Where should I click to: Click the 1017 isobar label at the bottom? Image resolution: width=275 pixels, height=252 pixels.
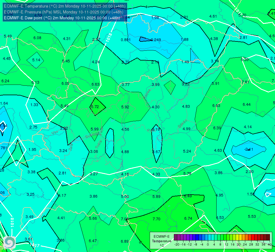point(35,245)
